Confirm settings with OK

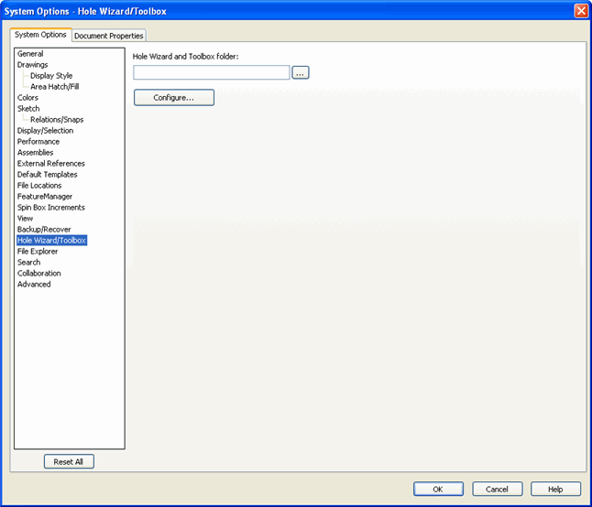pos(438,489)
